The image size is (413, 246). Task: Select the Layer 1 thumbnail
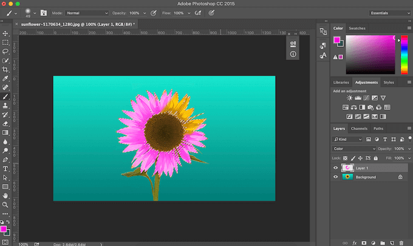pos(349,168)
